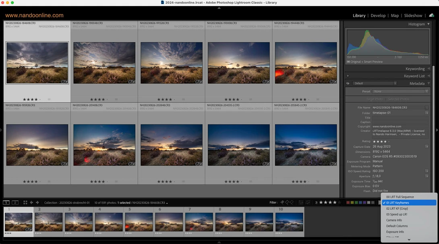439x244 pixels.
Task: Select filmstrip thumbnail number 10
Action: pyautogui.click(x=289, y=222)
